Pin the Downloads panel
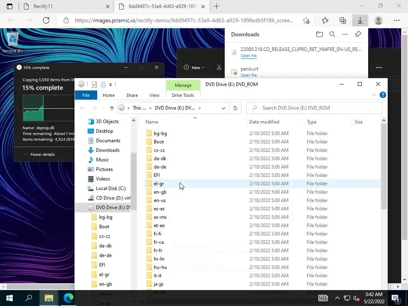This screenshot has height=306, width=408. tap(358, 34)
